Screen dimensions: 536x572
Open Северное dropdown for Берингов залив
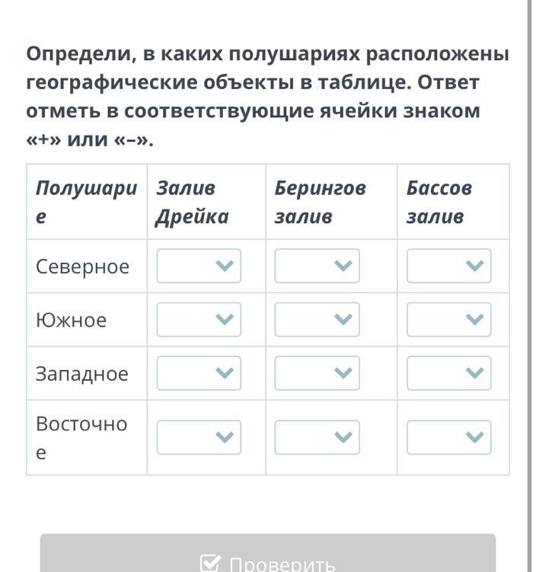(x=317, y=266)
